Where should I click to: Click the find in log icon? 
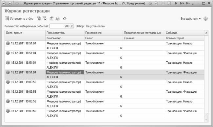pos(58,19)
